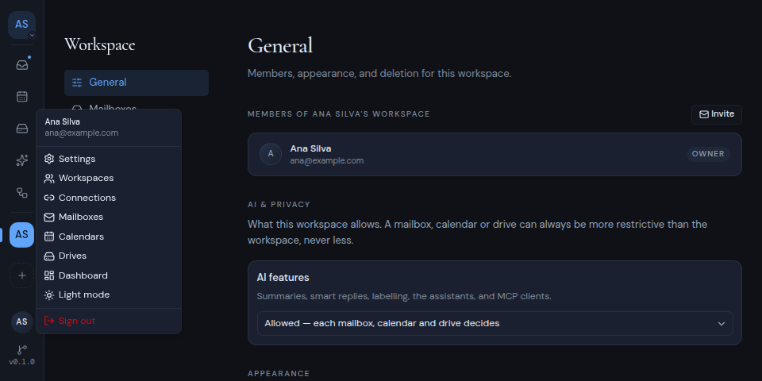The image size is (762, 381).
Task: Open Mailboxes from the user menu
Action: tap(109, 217)
